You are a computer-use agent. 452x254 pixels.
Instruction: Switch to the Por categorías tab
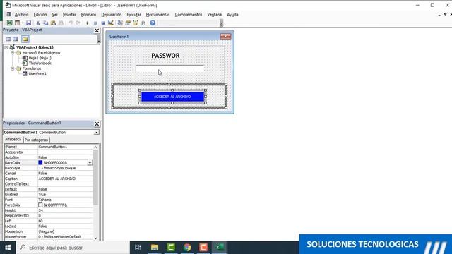(36, 140)
